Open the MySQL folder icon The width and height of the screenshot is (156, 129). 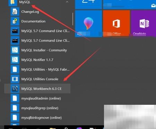pos(13,2)
